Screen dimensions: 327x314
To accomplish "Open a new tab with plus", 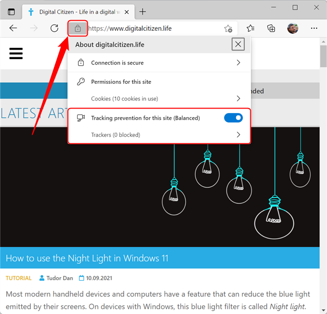I will [143, 12].
